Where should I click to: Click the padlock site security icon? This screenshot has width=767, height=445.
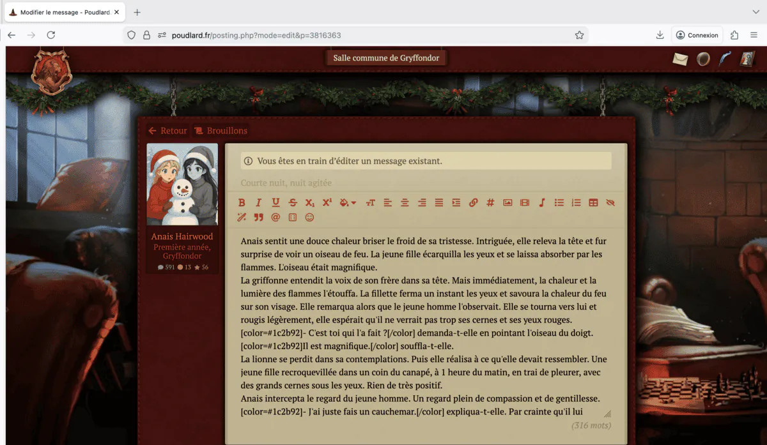[x=146, y=35]
